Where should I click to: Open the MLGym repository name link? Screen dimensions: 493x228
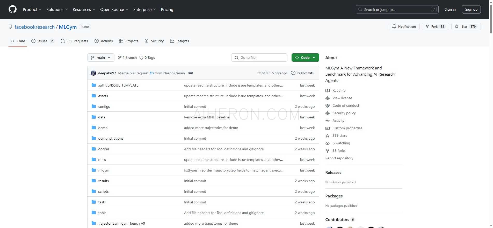(x=68, y=27)
